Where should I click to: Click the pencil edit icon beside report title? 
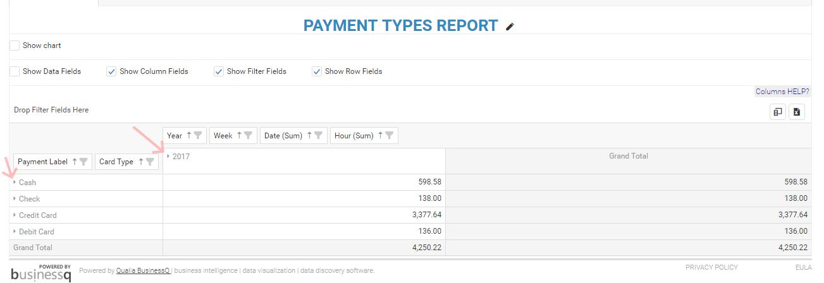point(510,27)
